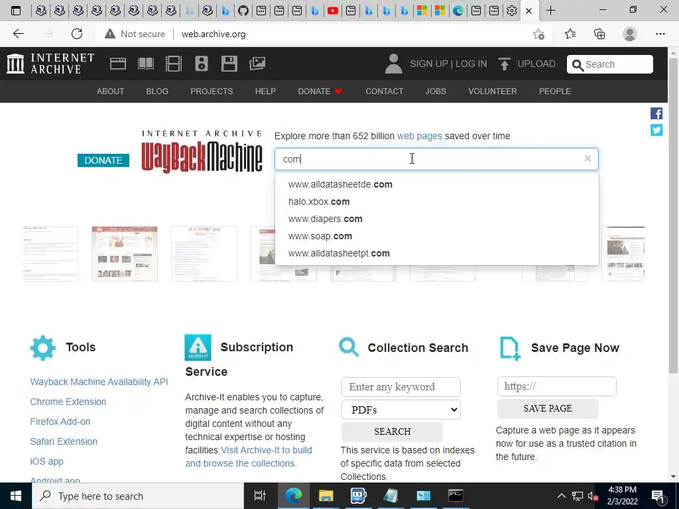Focus the Wayback Machine URL input field
Image resolution: width=679 pixels, height=509 pixels.
[436, 159]
